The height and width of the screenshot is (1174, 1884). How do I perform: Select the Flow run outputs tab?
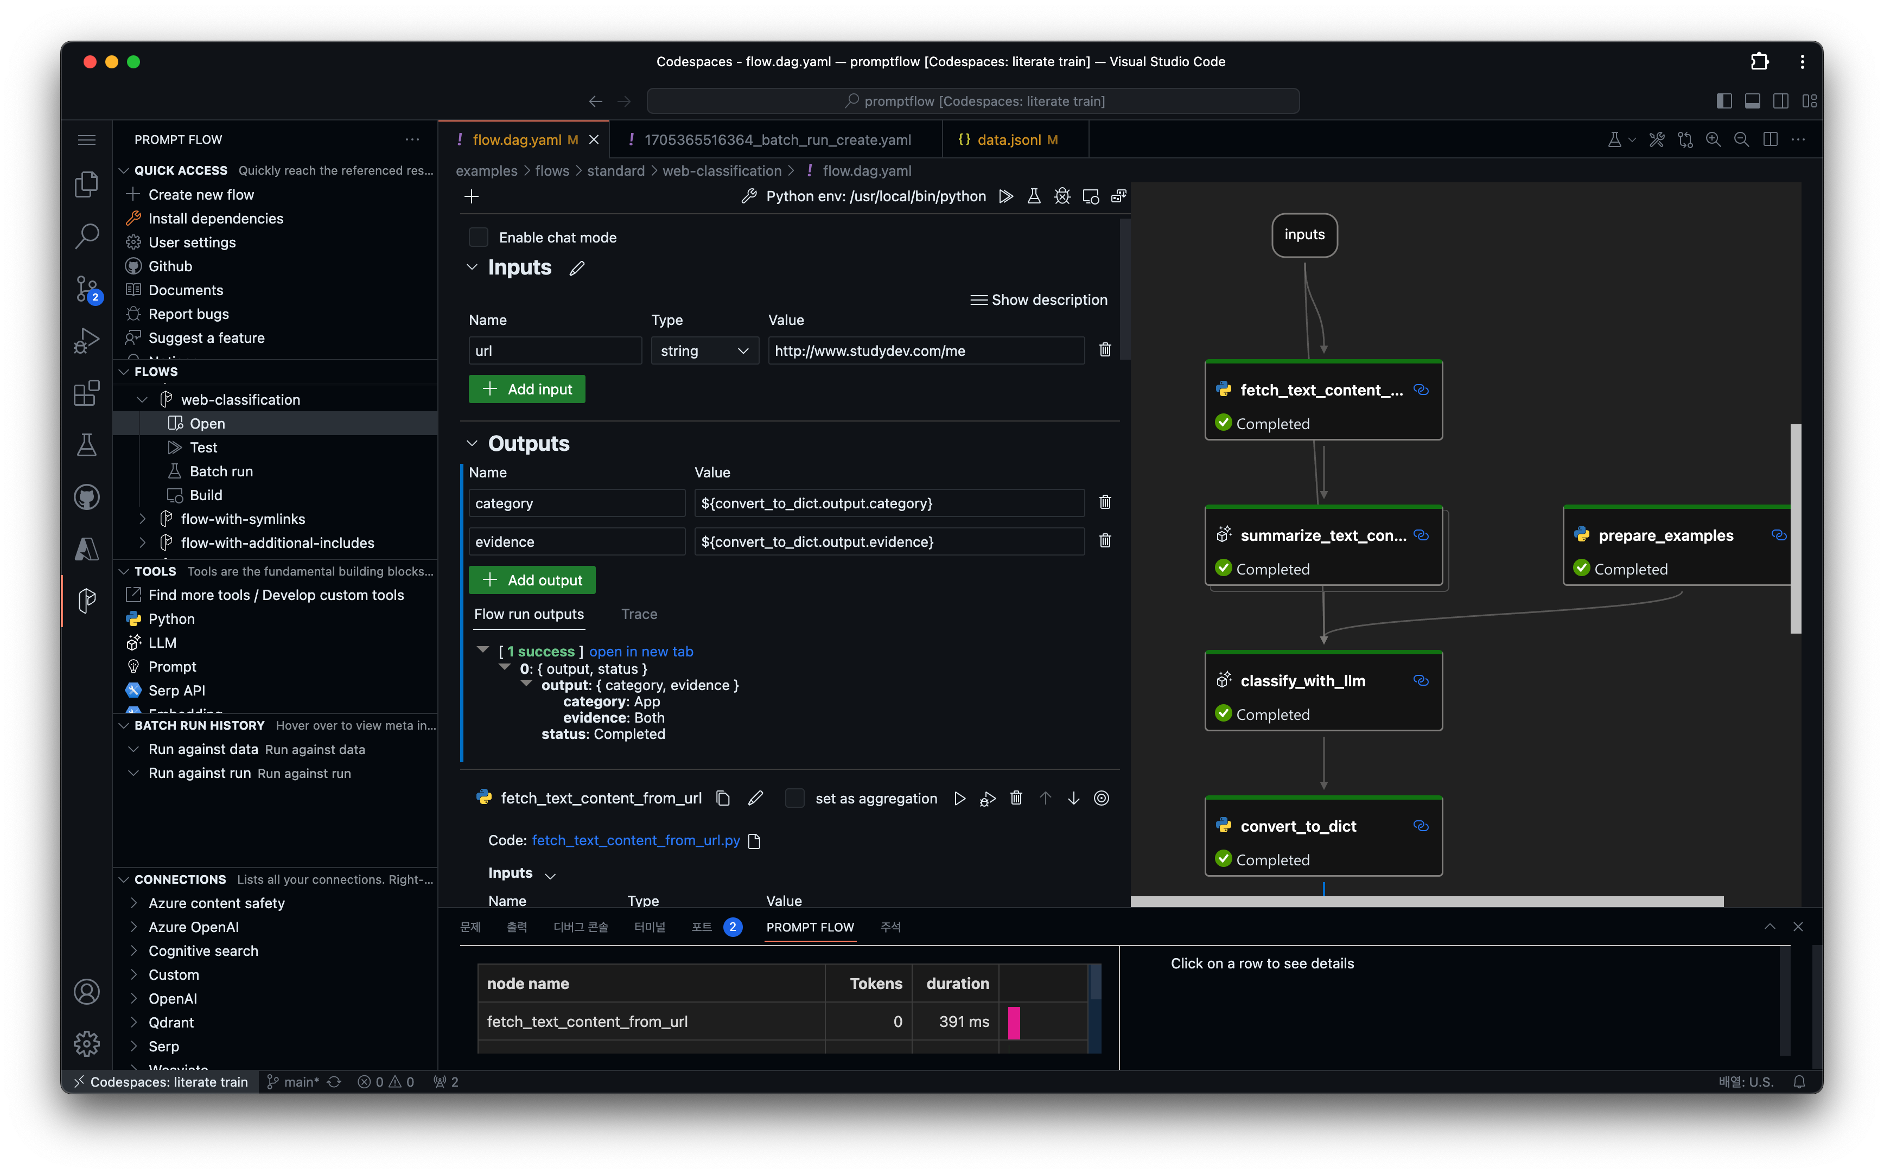529,614
